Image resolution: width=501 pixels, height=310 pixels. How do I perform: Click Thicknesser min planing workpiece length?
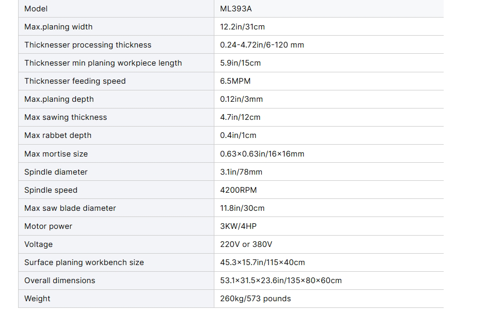(103, 63)
